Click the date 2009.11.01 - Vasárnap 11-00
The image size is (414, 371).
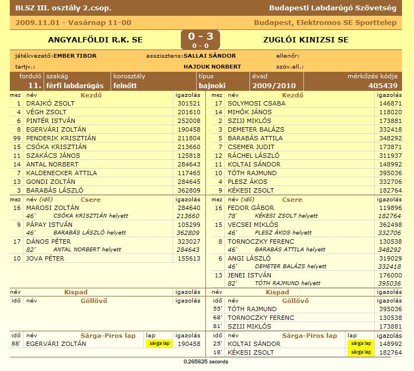(74, 23)
